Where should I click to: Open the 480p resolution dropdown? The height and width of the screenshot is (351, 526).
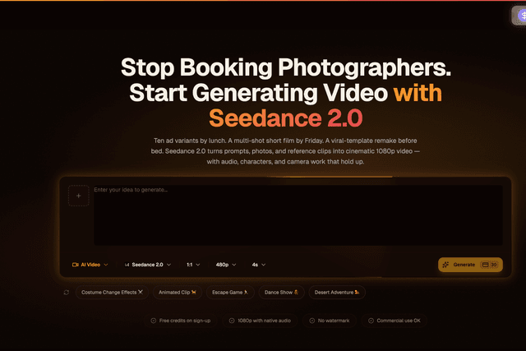(226, 265)
